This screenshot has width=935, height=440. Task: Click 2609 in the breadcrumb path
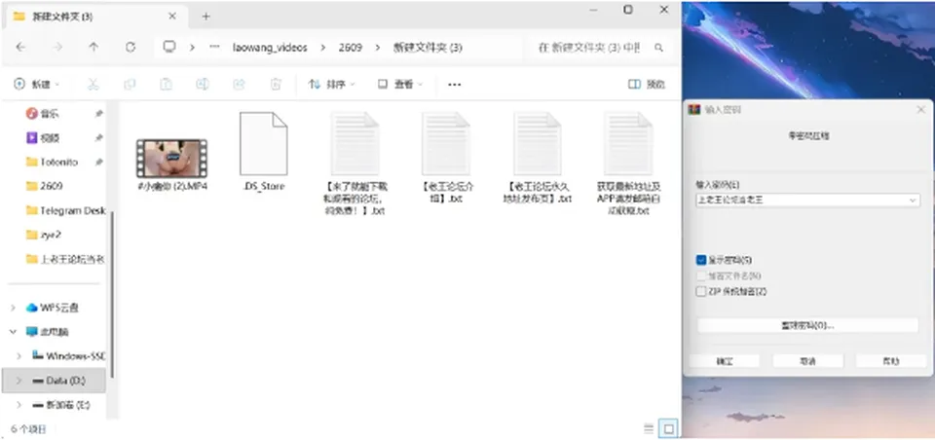(x=350, y=48)
